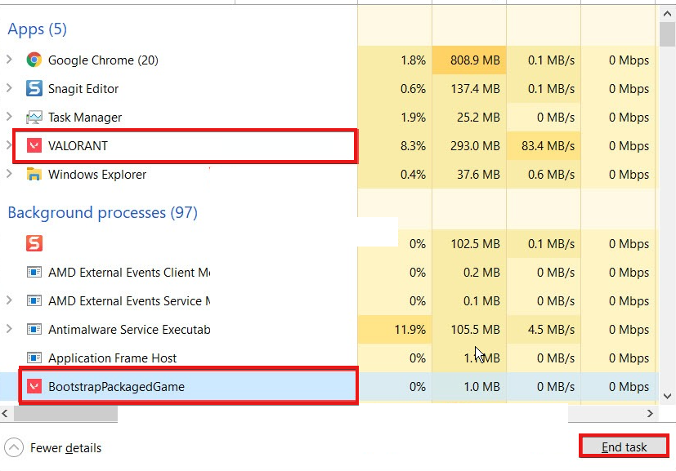Select the Background processes (97) header

click(x=103, y=213)
